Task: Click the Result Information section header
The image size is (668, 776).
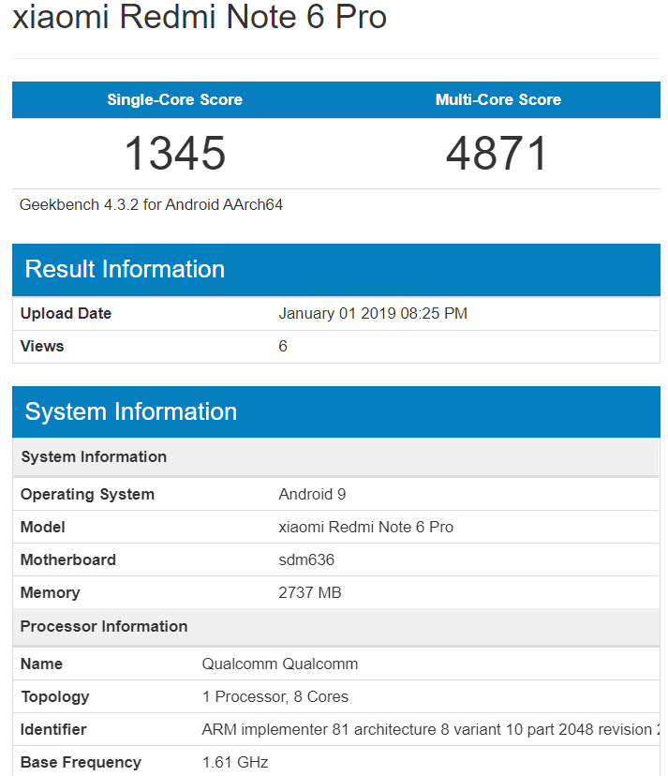Action: [336, 270]
